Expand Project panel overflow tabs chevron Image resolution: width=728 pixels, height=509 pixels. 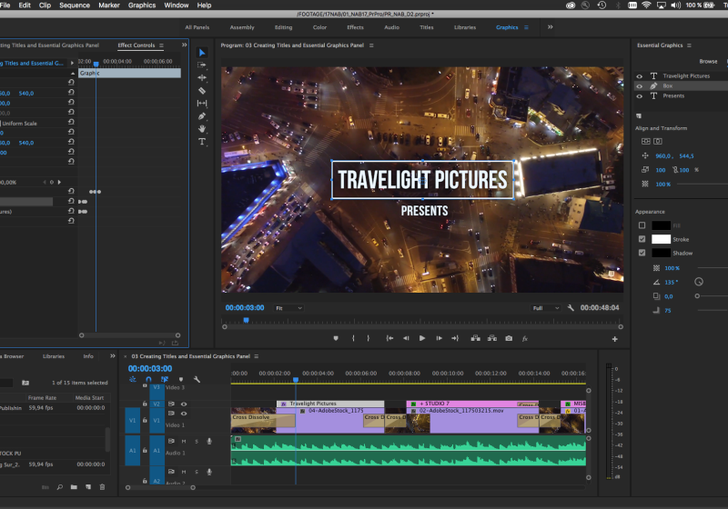[112, 356]
